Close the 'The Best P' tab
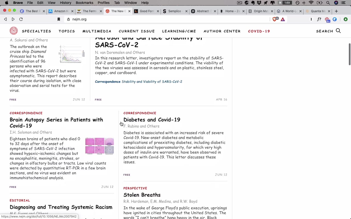Screen dimensions: 351x219 click(44, 11)
